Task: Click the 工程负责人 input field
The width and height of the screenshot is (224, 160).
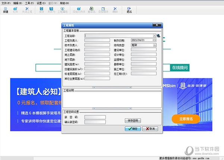Action: point(97,40)
